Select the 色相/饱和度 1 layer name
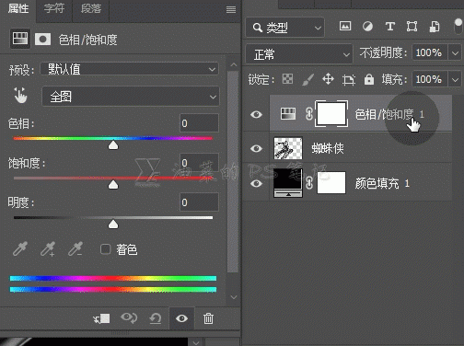The width and height of the screenshot is (464, 346). click(x=389, y=114)
